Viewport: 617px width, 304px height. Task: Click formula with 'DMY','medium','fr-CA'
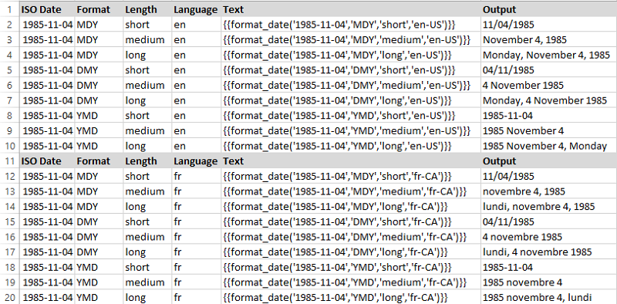[x=351, y=237]
